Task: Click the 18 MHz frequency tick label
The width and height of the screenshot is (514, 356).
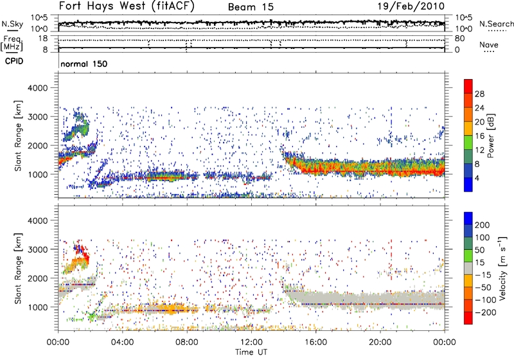Action: coord(43,39)
